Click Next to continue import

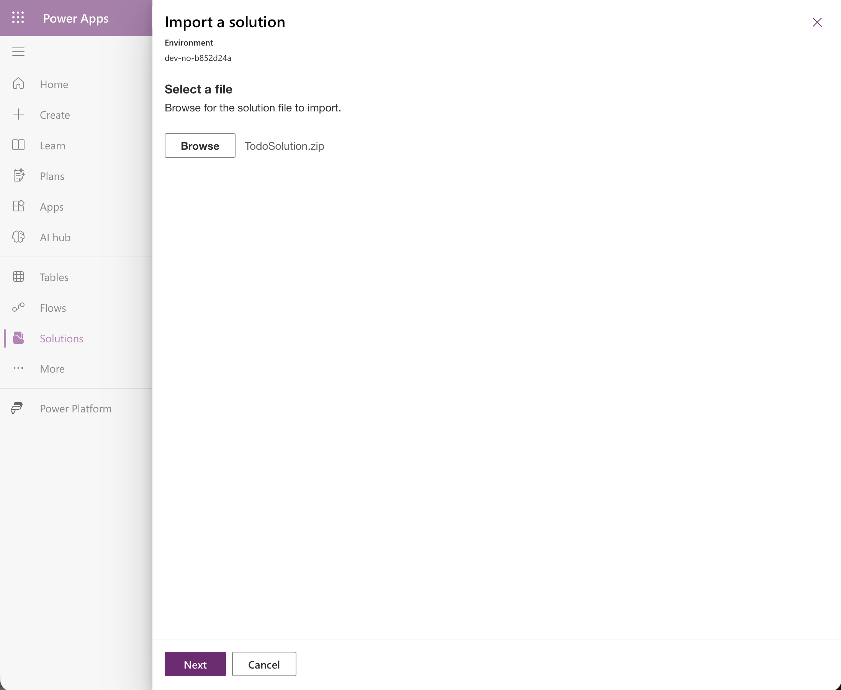tap(195, 664)
